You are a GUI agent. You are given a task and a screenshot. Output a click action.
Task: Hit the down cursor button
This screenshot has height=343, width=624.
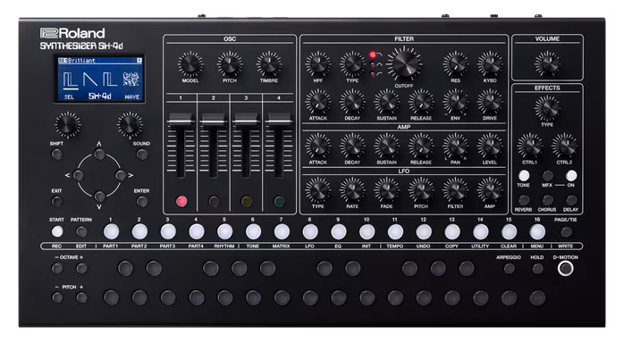click(99, 197)
